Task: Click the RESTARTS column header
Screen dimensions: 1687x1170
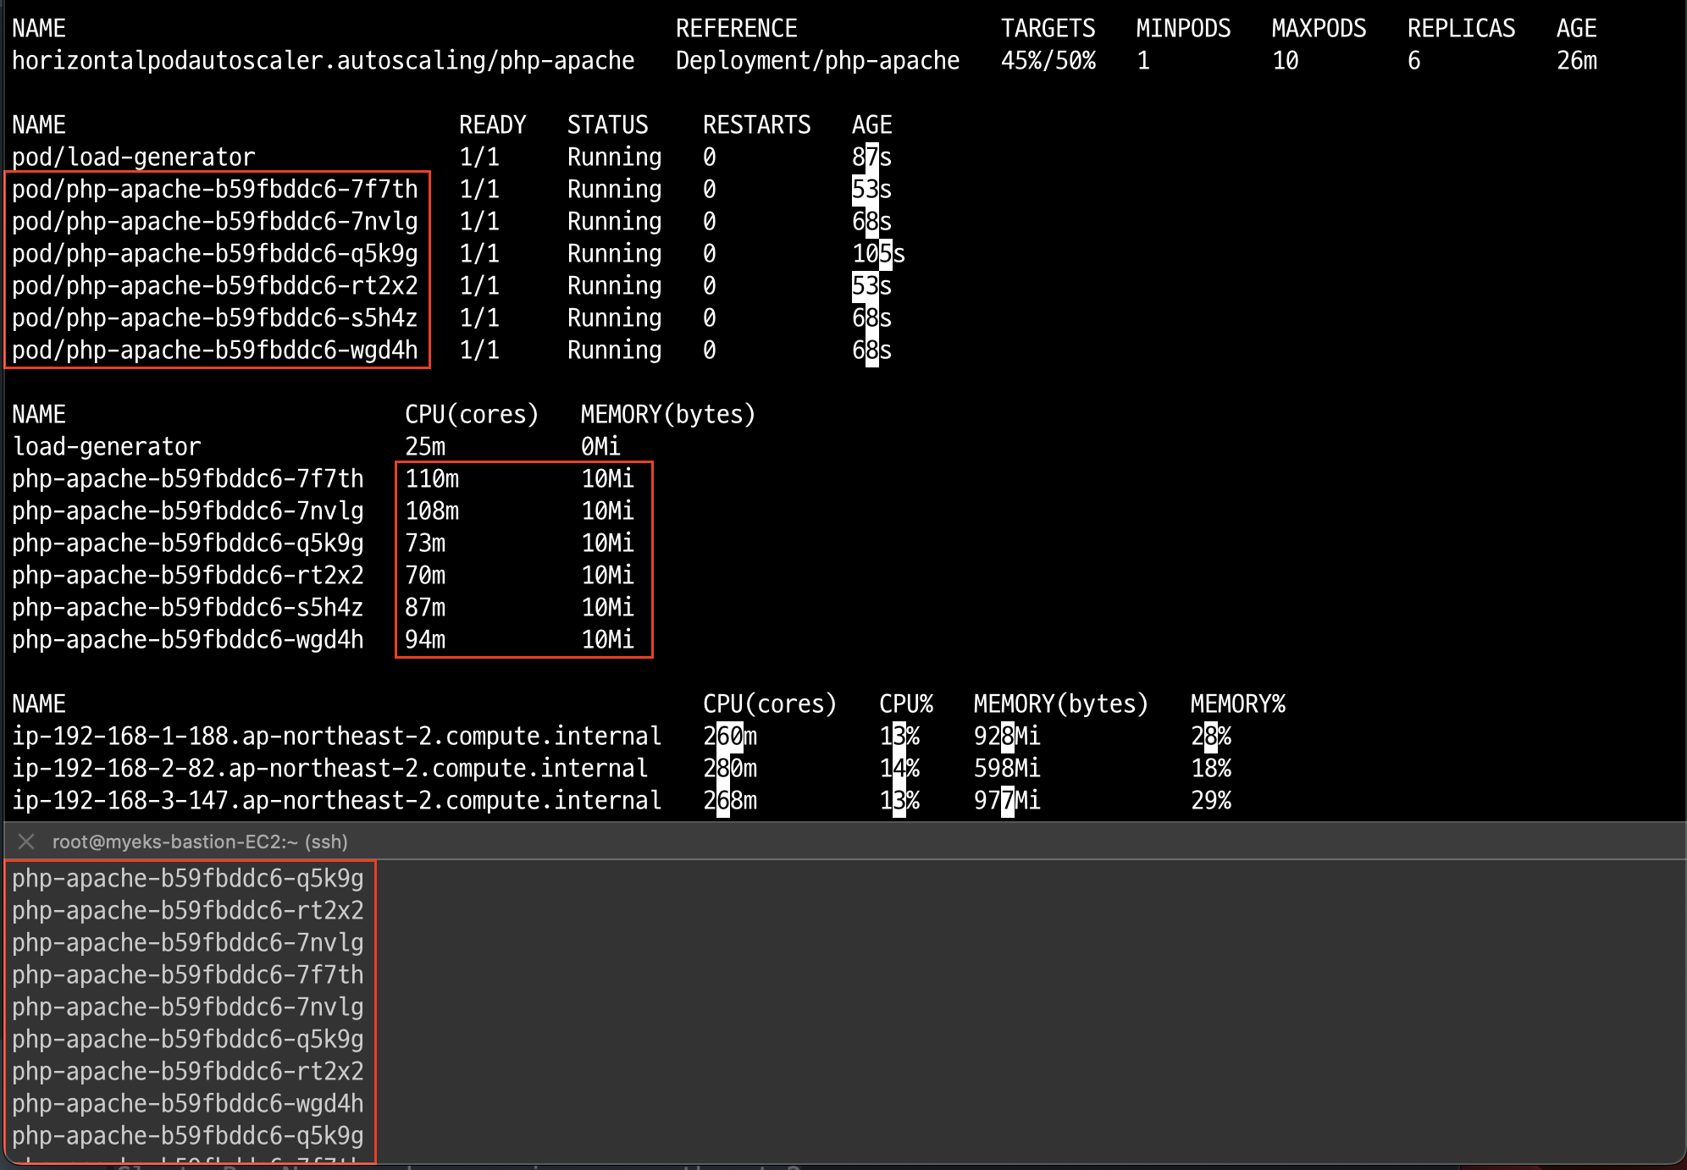Action: tap(756, 125)
